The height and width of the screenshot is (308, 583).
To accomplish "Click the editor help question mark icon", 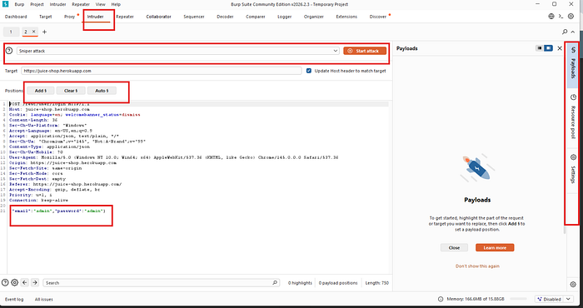I will [5, 283].
